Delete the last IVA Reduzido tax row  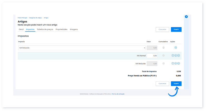coord(178,63)
